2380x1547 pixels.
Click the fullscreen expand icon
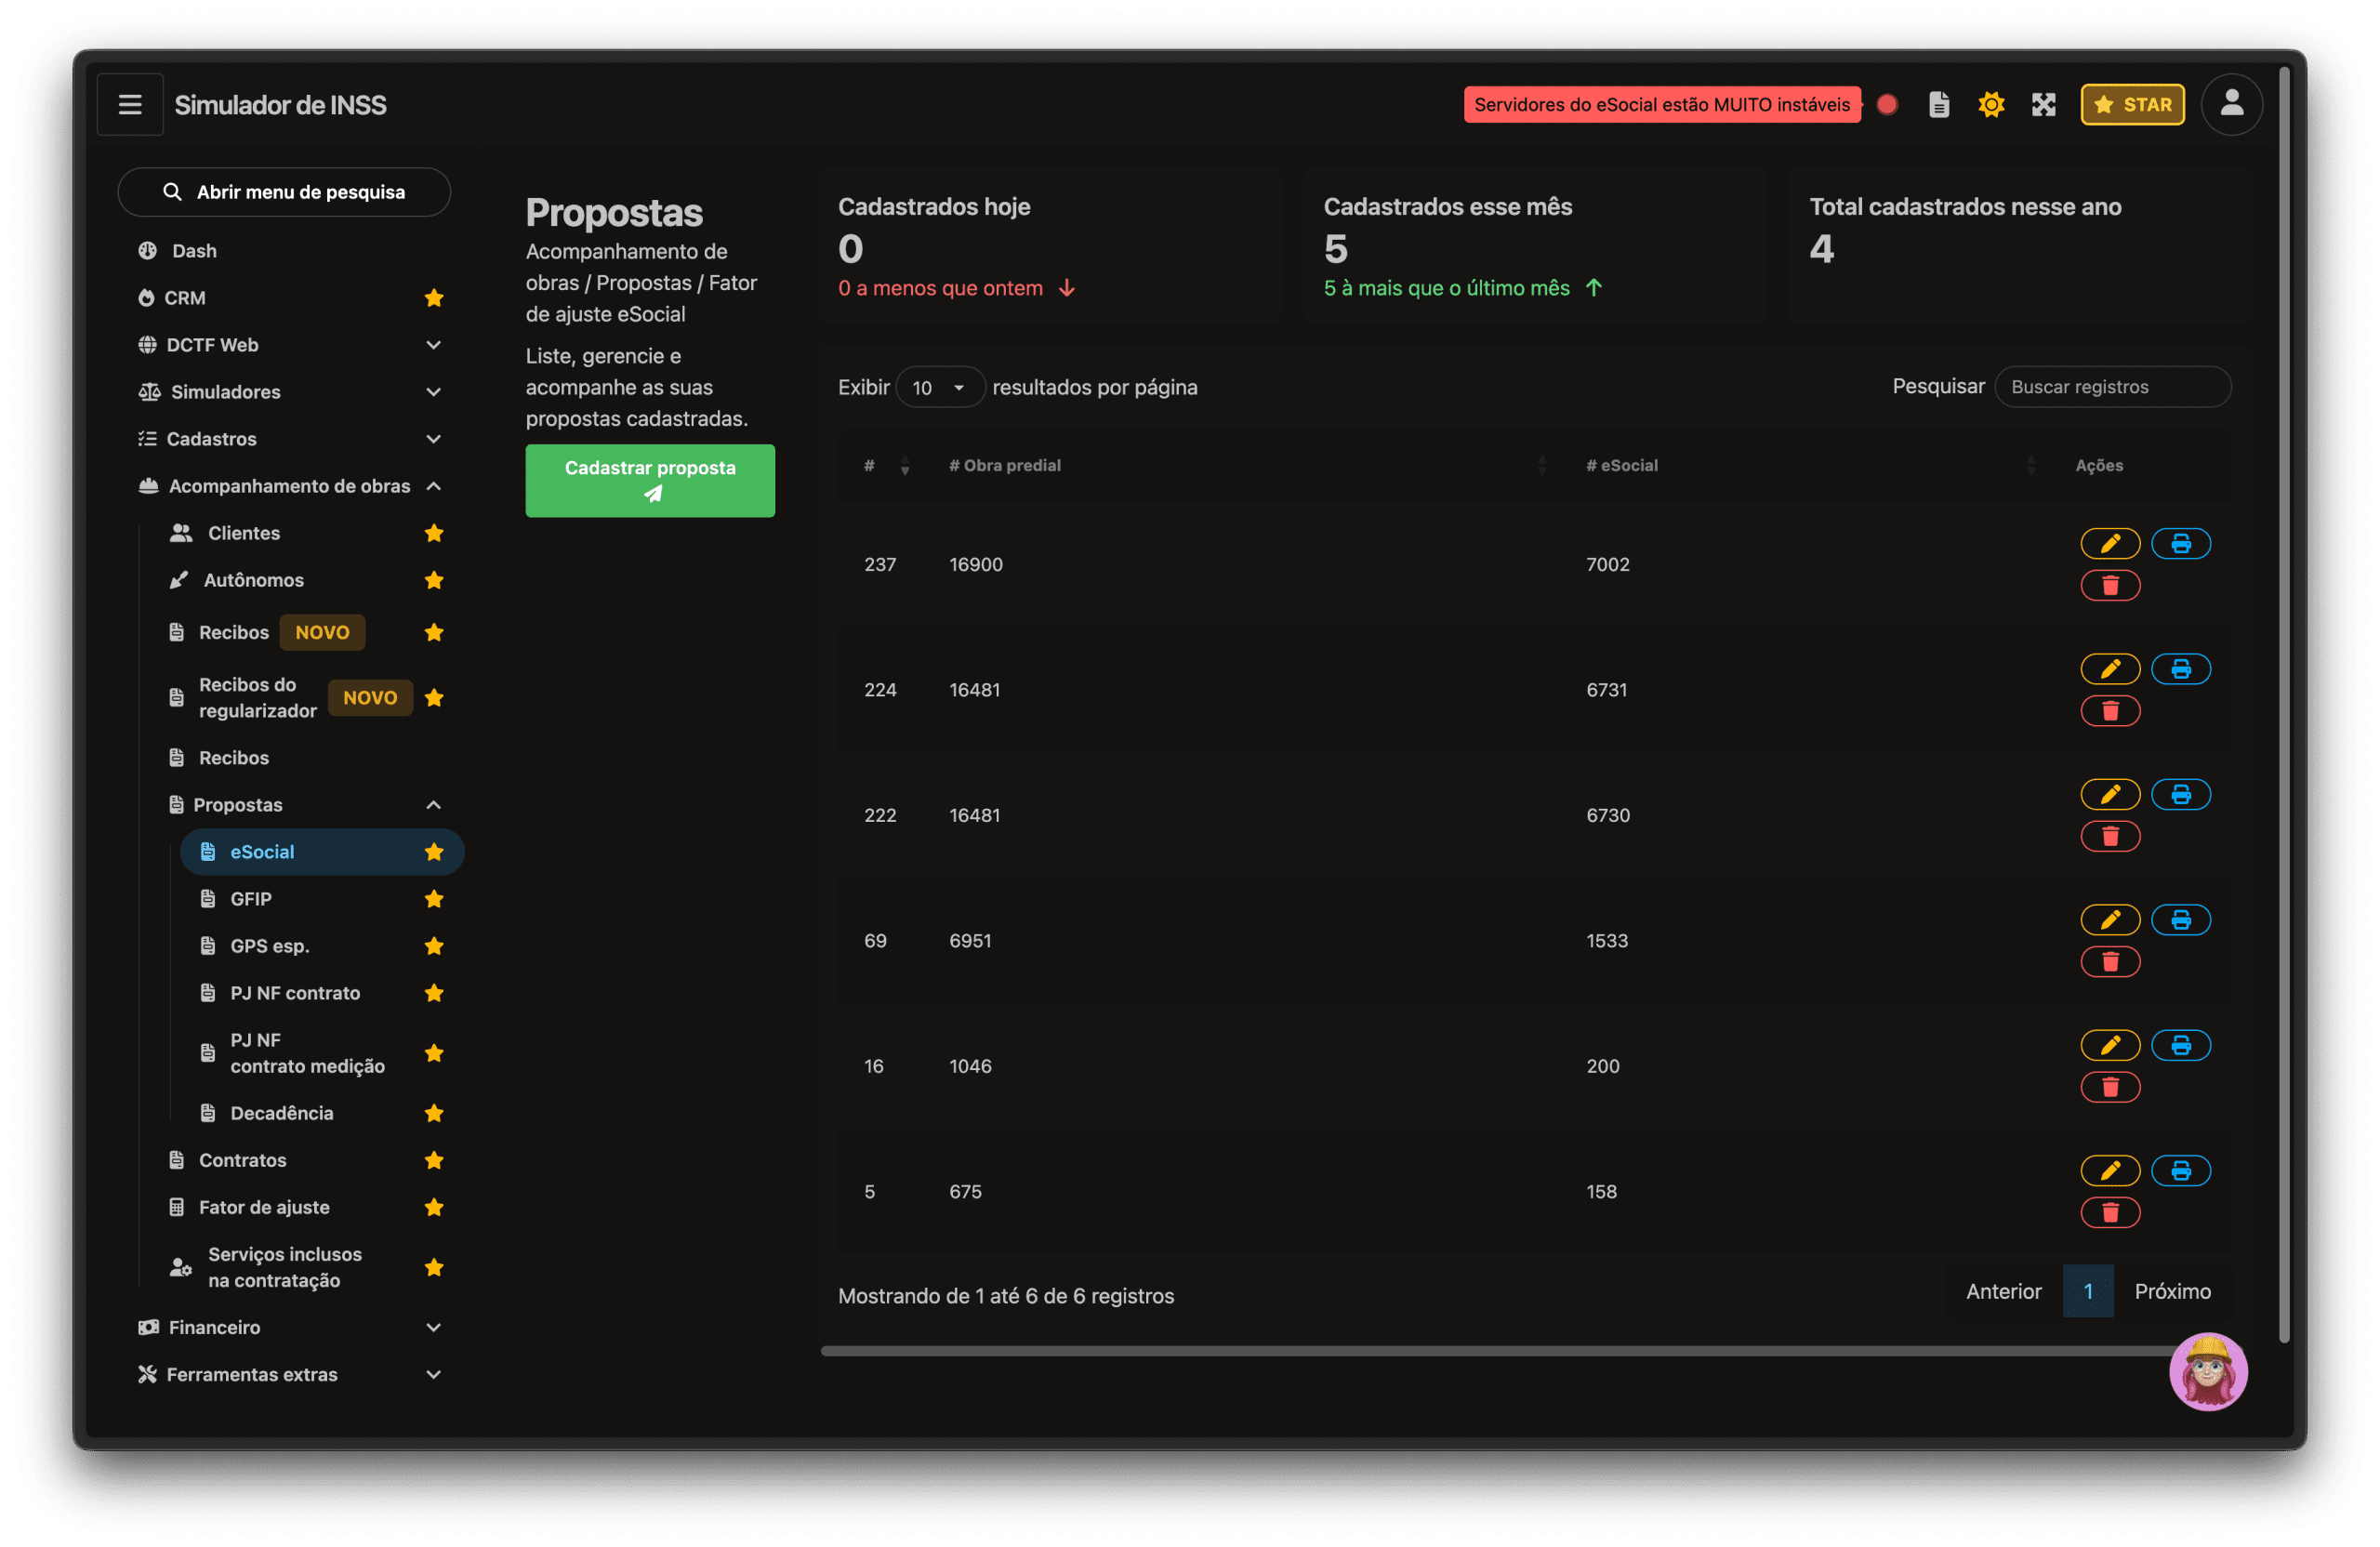[x=2043, y=104]
